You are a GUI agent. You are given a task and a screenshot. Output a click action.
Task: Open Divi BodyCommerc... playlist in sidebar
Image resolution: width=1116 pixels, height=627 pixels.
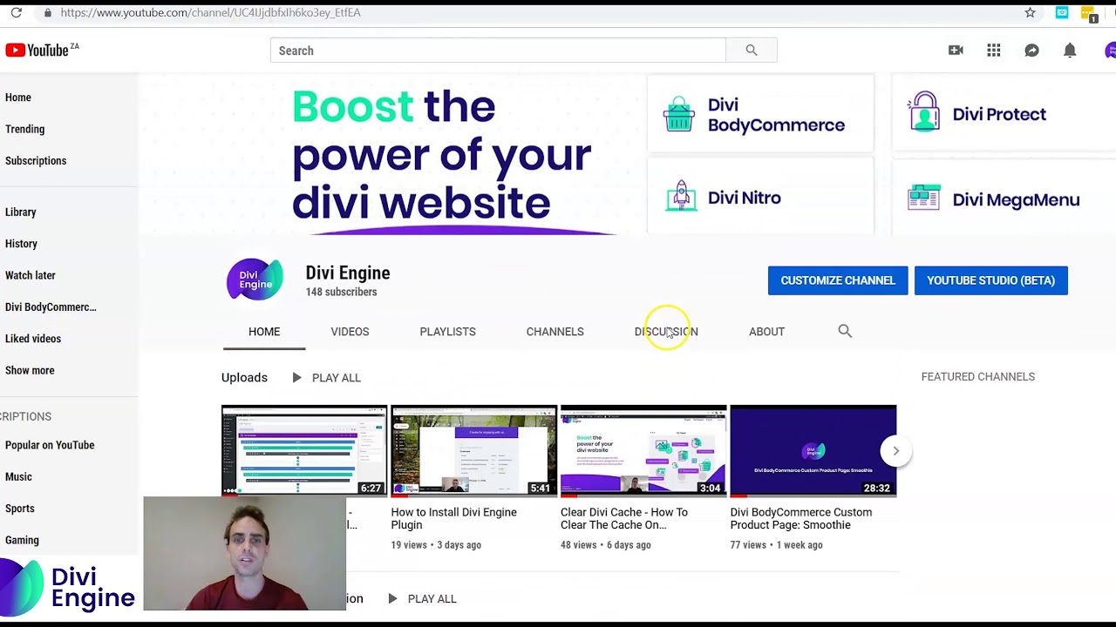[51, 307]
